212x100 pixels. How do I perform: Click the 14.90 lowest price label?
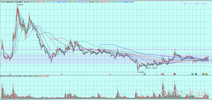tap(141, 72)
